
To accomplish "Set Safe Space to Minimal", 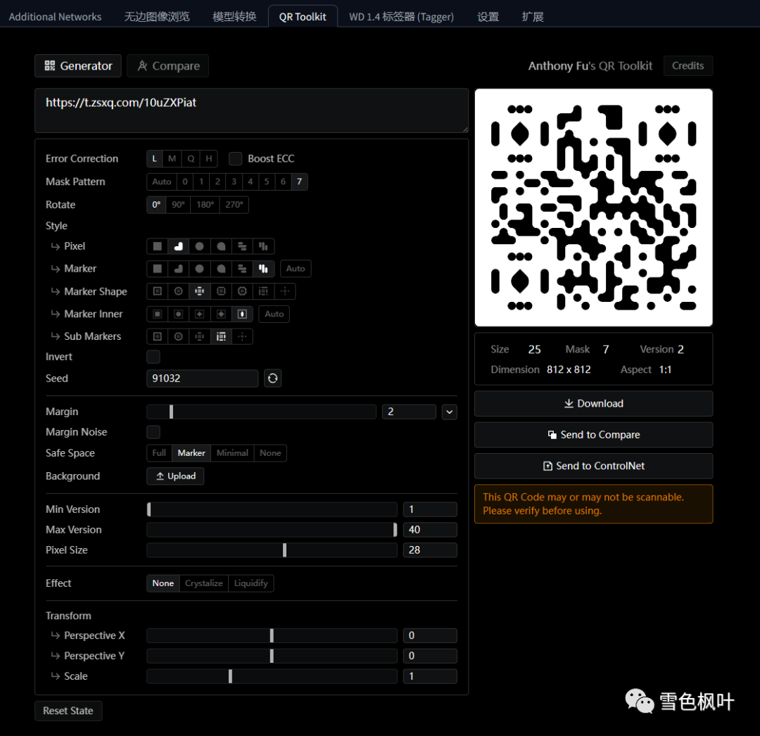I will [232, 453].
